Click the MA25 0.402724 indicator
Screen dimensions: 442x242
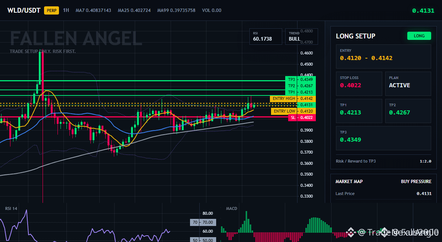(134, 10)
